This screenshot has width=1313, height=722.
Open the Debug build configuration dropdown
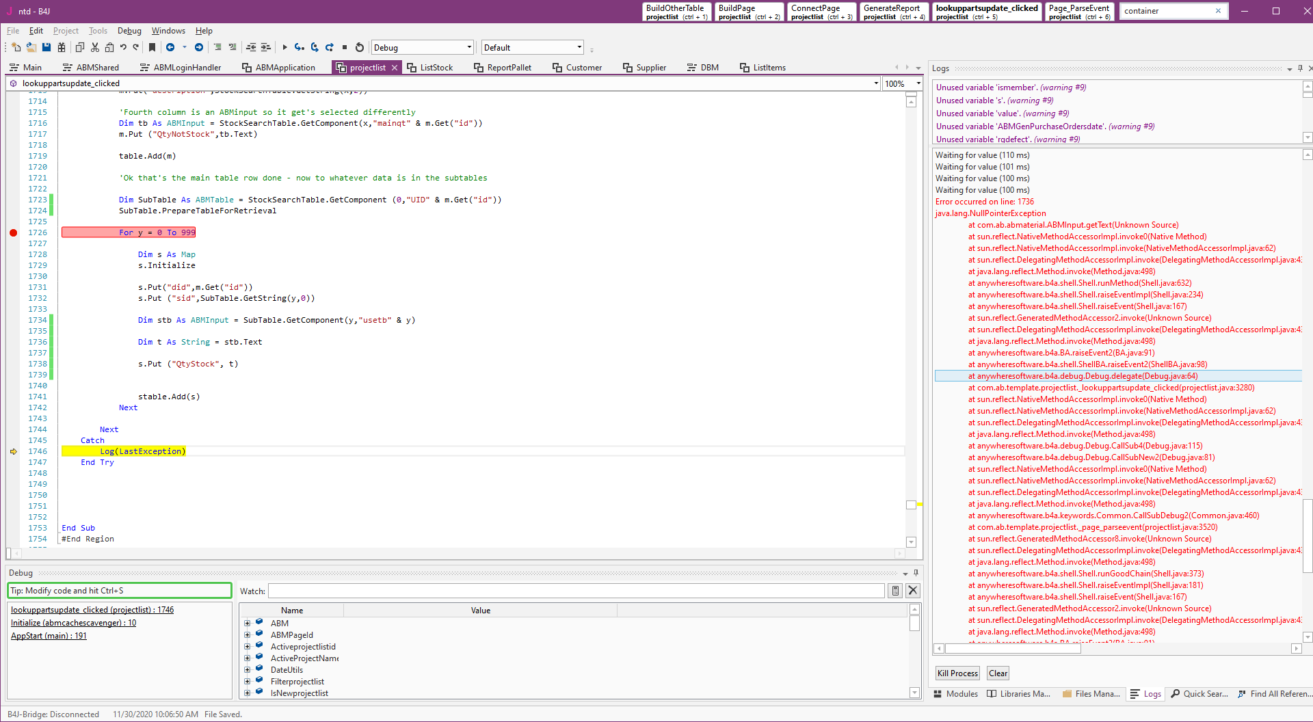pos(468,47)
